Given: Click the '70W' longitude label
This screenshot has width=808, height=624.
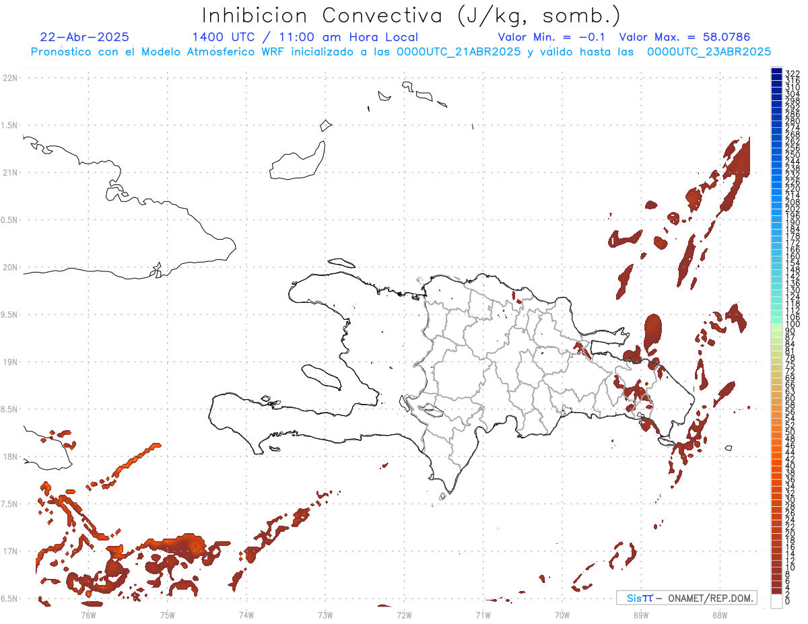Looking at the screenshot, I should pyautogui.click(x=562, y=615).
